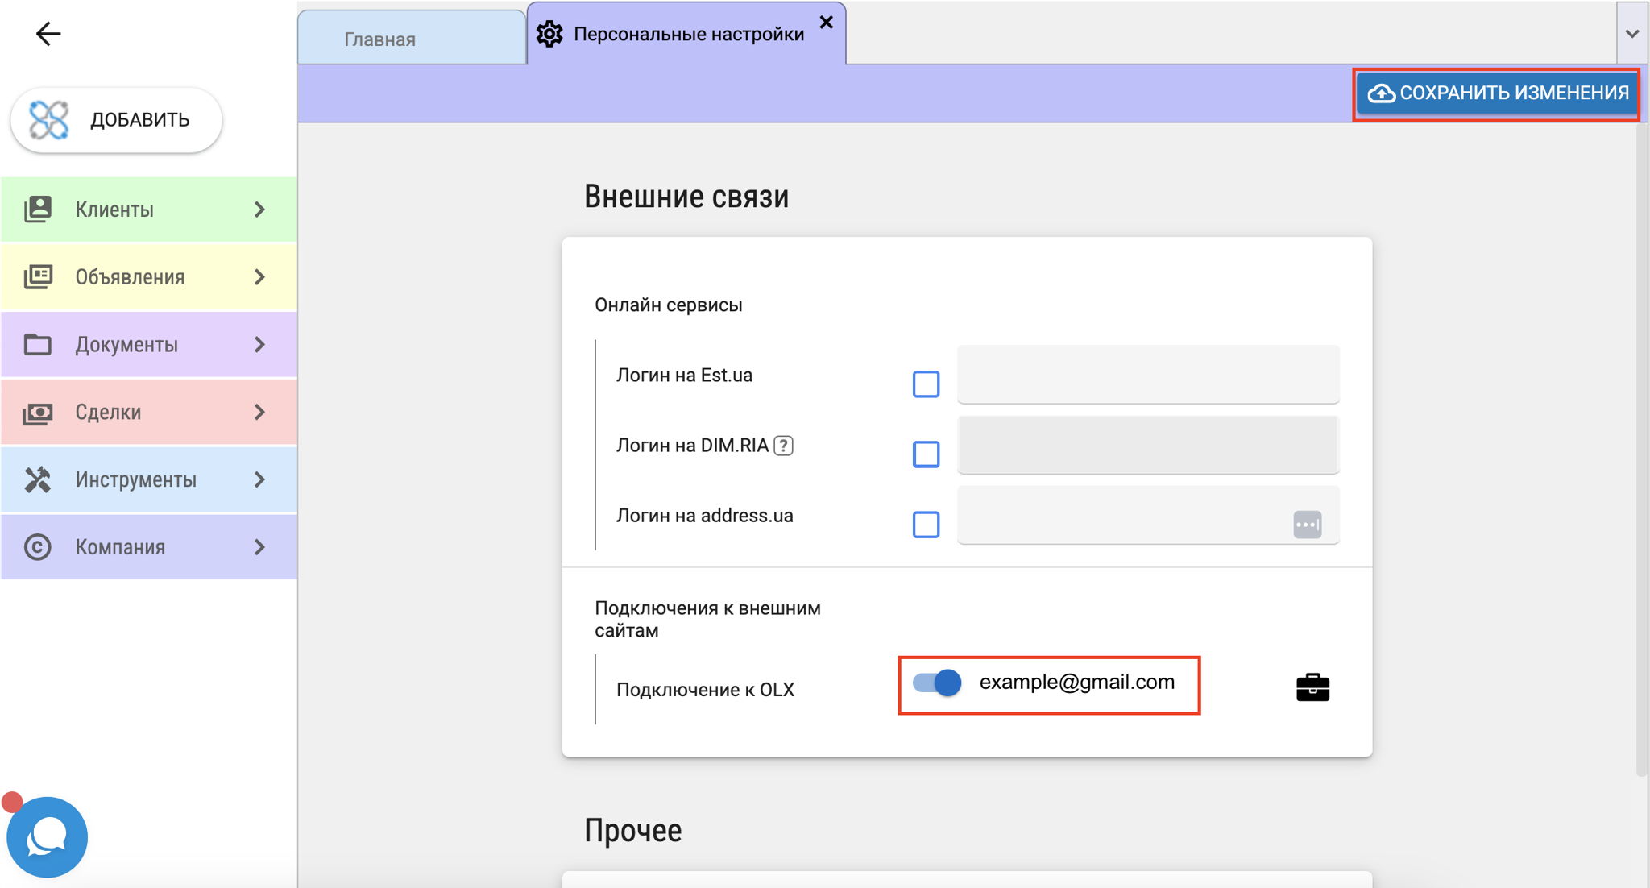Click the Прочее section heading

point(633,830)
